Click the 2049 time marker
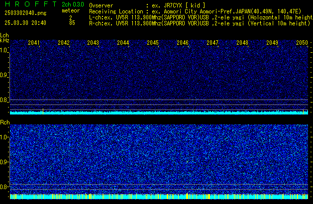 tap(272, 43)
